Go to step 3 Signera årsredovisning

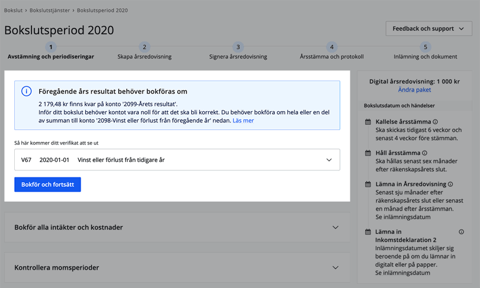click(238, 47)
